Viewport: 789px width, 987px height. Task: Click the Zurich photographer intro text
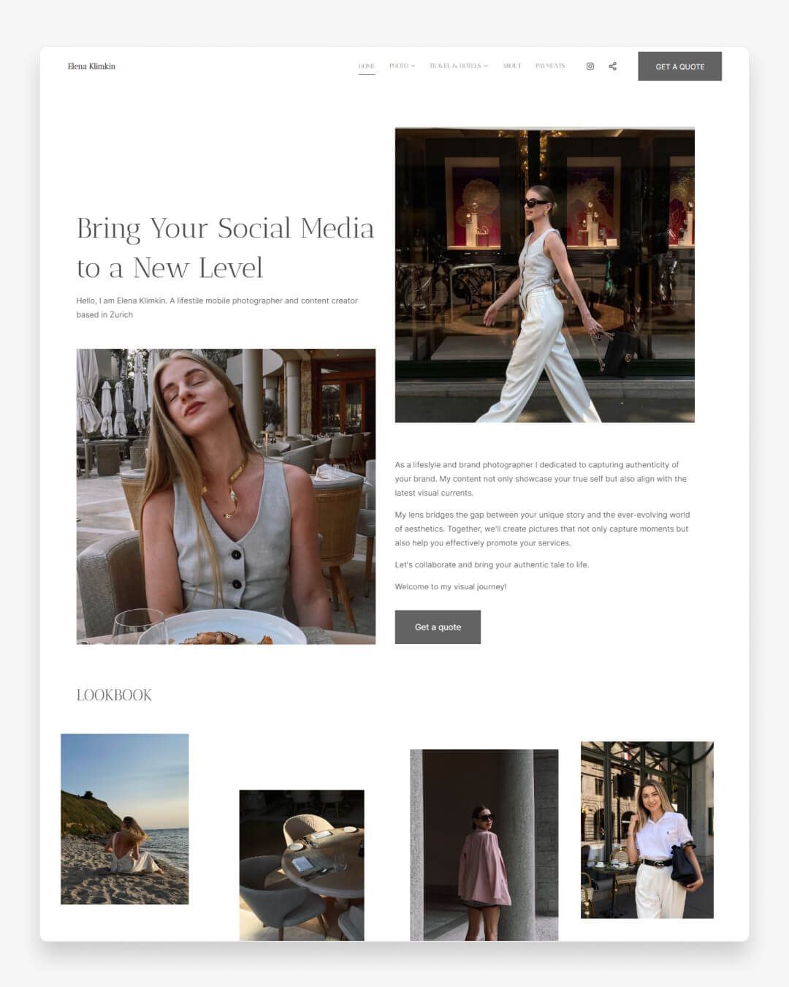[216, 307]
